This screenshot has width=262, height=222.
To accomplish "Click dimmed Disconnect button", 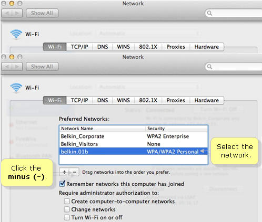I will [x=223, y=189].
